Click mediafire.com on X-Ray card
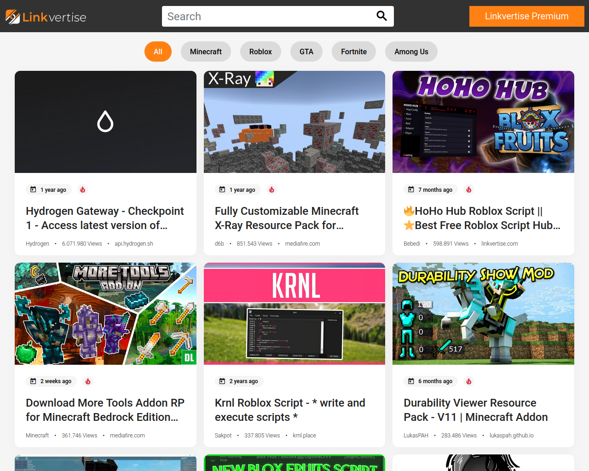 click(302, 244)
